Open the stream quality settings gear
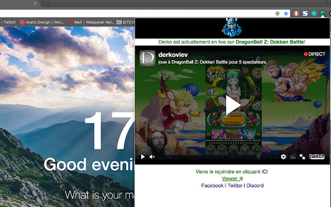The height and width of the screenshot is (207, 331). pos(284,156)
